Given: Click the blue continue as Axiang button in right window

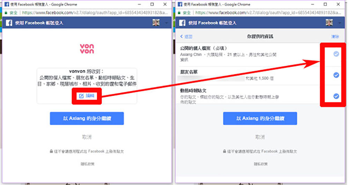Looking at the screenshot, I should pos(260,118).
